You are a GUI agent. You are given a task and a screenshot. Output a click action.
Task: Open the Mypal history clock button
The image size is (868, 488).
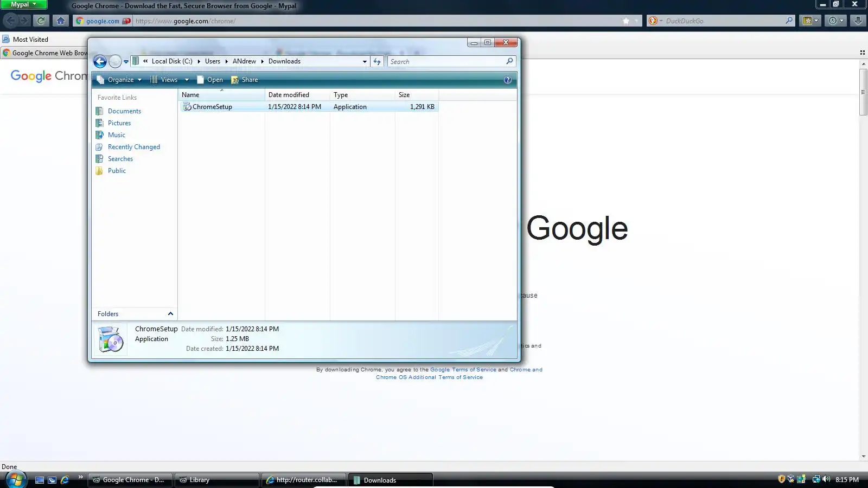pyautogui.click(x=835, y=21)
